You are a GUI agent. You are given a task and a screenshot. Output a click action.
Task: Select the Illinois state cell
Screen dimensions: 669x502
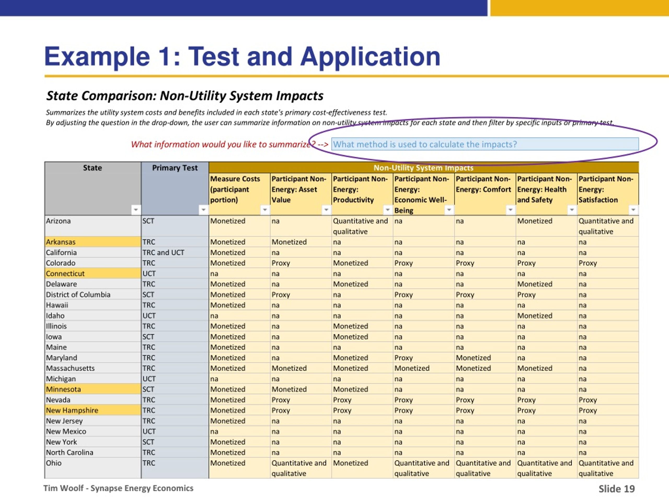pos(93,326)
